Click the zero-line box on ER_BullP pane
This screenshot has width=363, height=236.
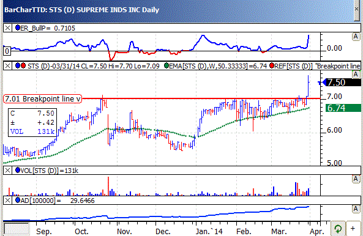(7, 51)
